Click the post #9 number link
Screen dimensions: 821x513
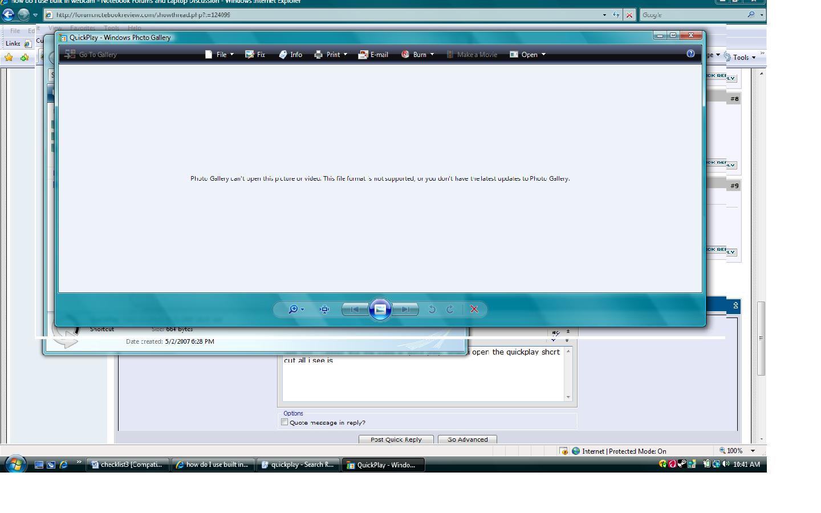coord(734,185)
